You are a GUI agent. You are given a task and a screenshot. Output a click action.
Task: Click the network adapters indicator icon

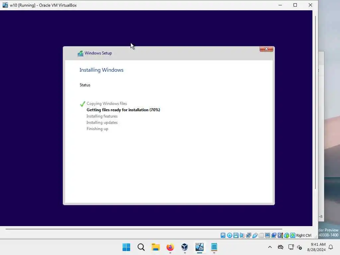pyautogui.click(x=248, y=235)
